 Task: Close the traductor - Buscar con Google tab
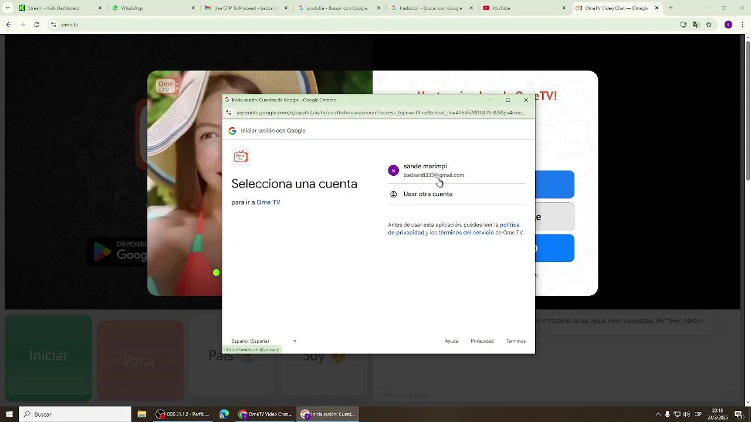tap(471, 8)
